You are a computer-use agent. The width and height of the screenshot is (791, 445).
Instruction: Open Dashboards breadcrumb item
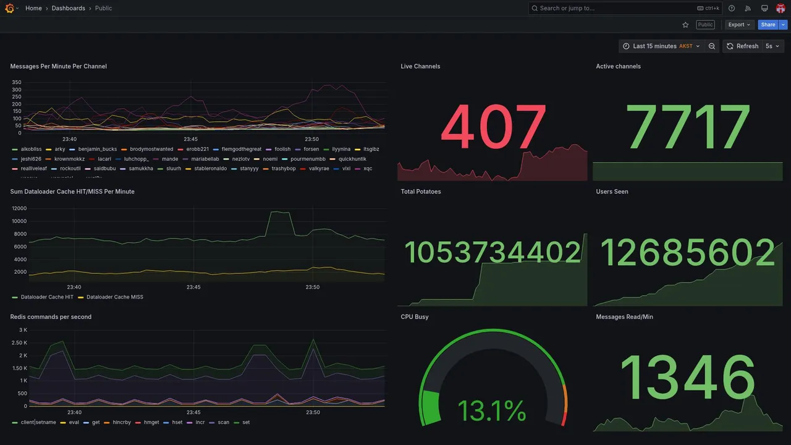pyautogui.click(x=69, y=8)
